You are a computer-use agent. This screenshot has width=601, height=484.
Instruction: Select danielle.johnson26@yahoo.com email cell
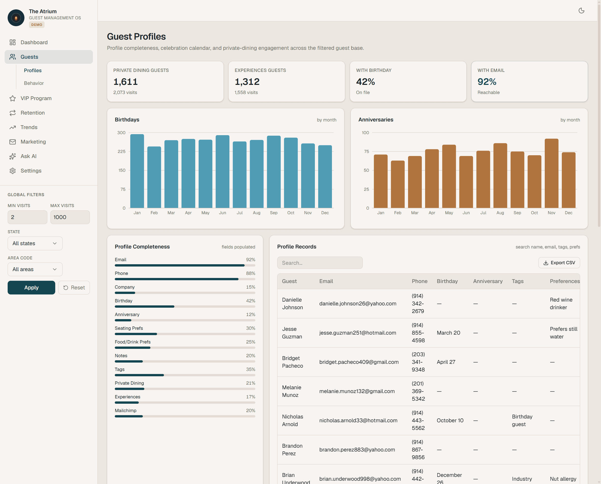coord(358,304)
